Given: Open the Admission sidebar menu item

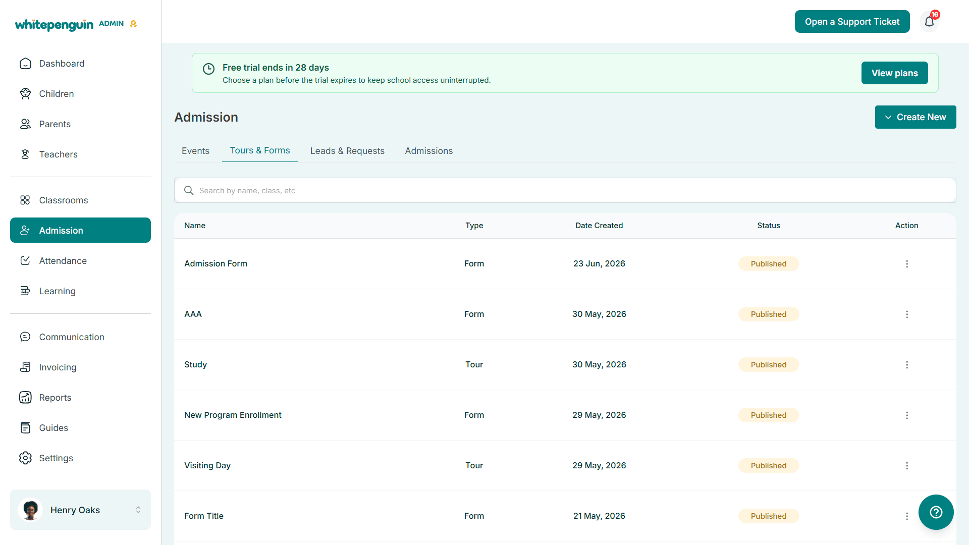Looking at the screenshot, I should [80, 230].
